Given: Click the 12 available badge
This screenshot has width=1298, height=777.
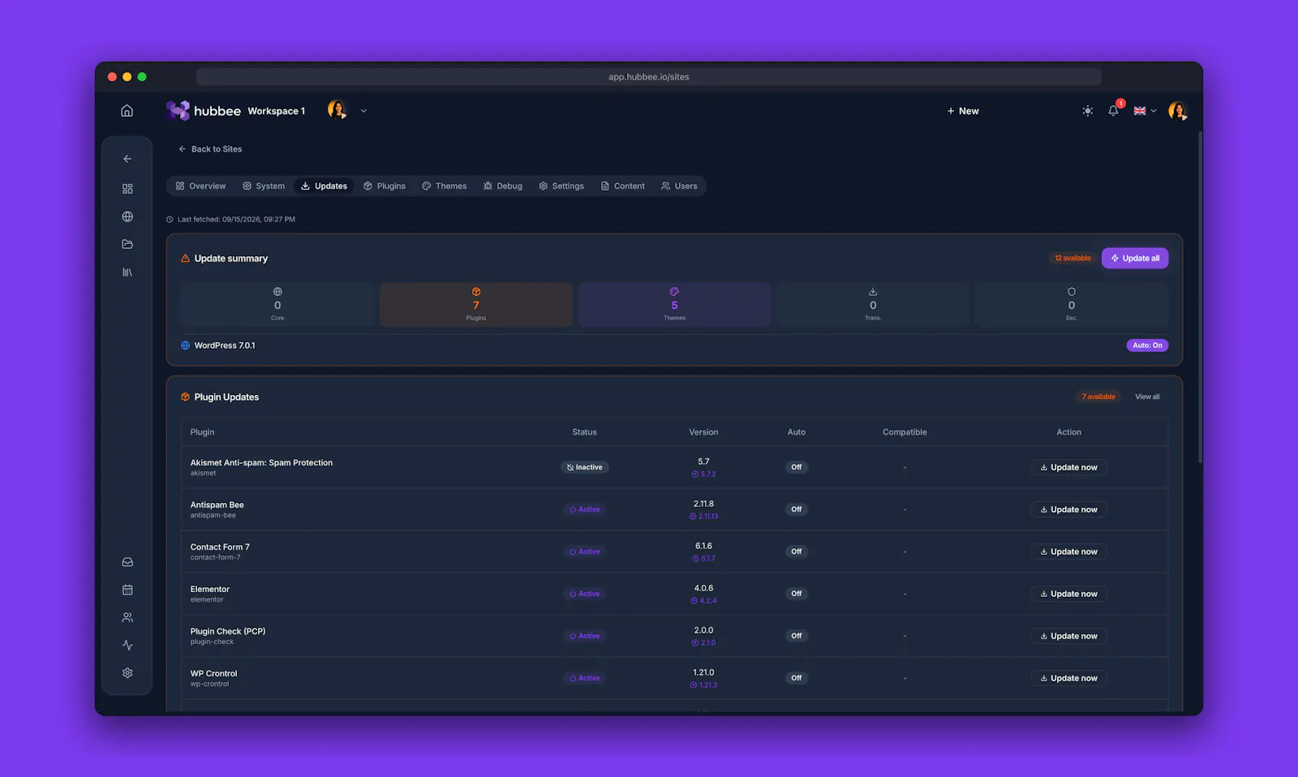Looking at the screenshot, I should pyautogui.click(x=1072, y=258).
